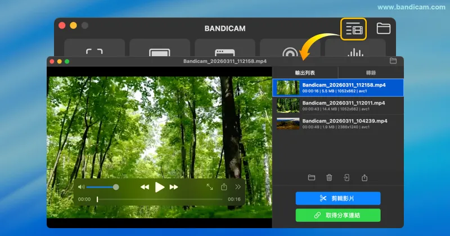Open the output folder icon in BANDICAM window
The image size is (450, 236).
(384, 29)
